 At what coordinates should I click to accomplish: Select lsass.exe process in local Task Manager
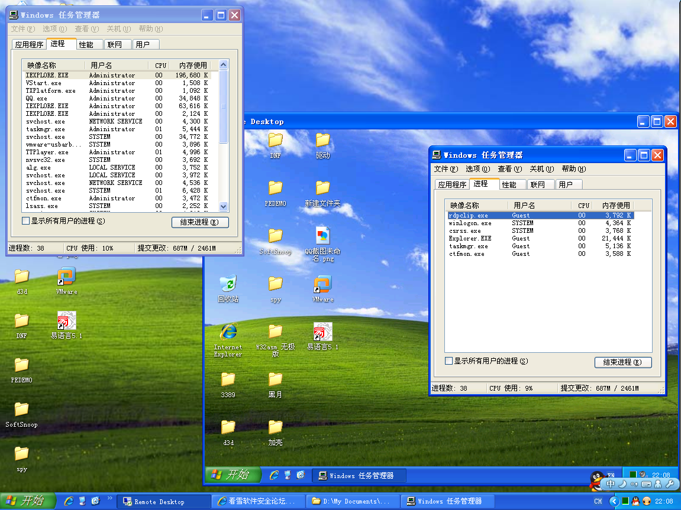click(x=117, y=206)
